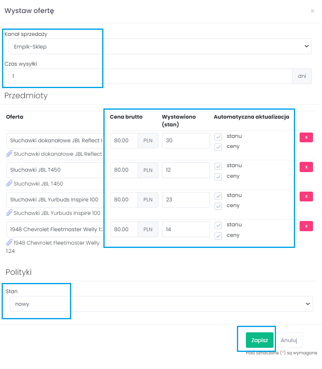The width and height of the screenshot is (322, 369).
Task: Expand the Stan dropdown showing nowy
Action: (x=161, y=304)
